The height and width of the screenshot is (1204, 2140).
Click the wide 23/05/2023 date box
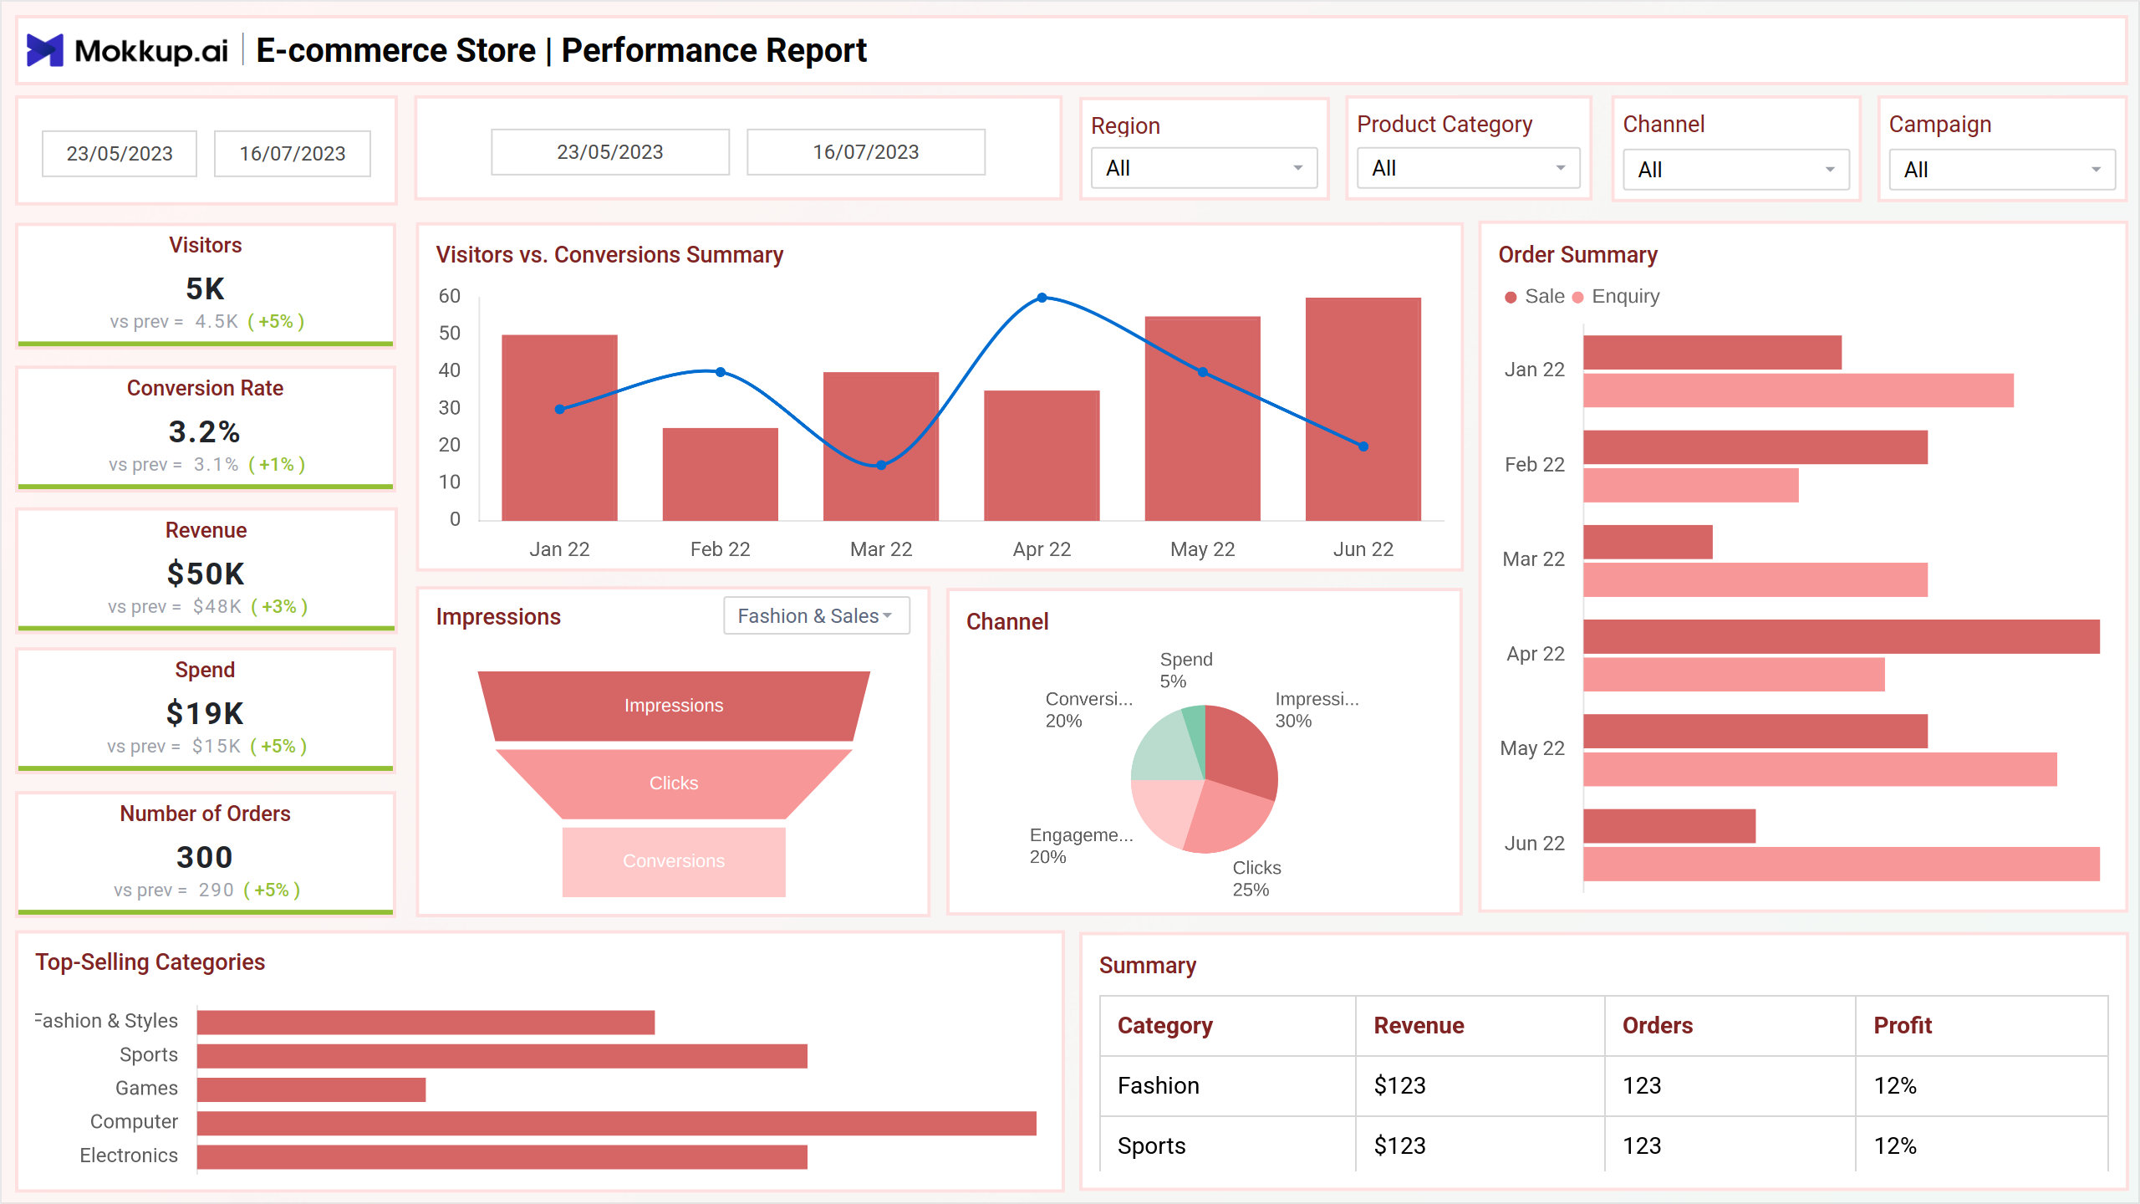point(610,152)
